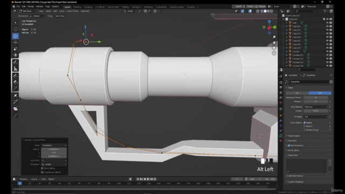Click the timeline Play button

tap(148, 179)
